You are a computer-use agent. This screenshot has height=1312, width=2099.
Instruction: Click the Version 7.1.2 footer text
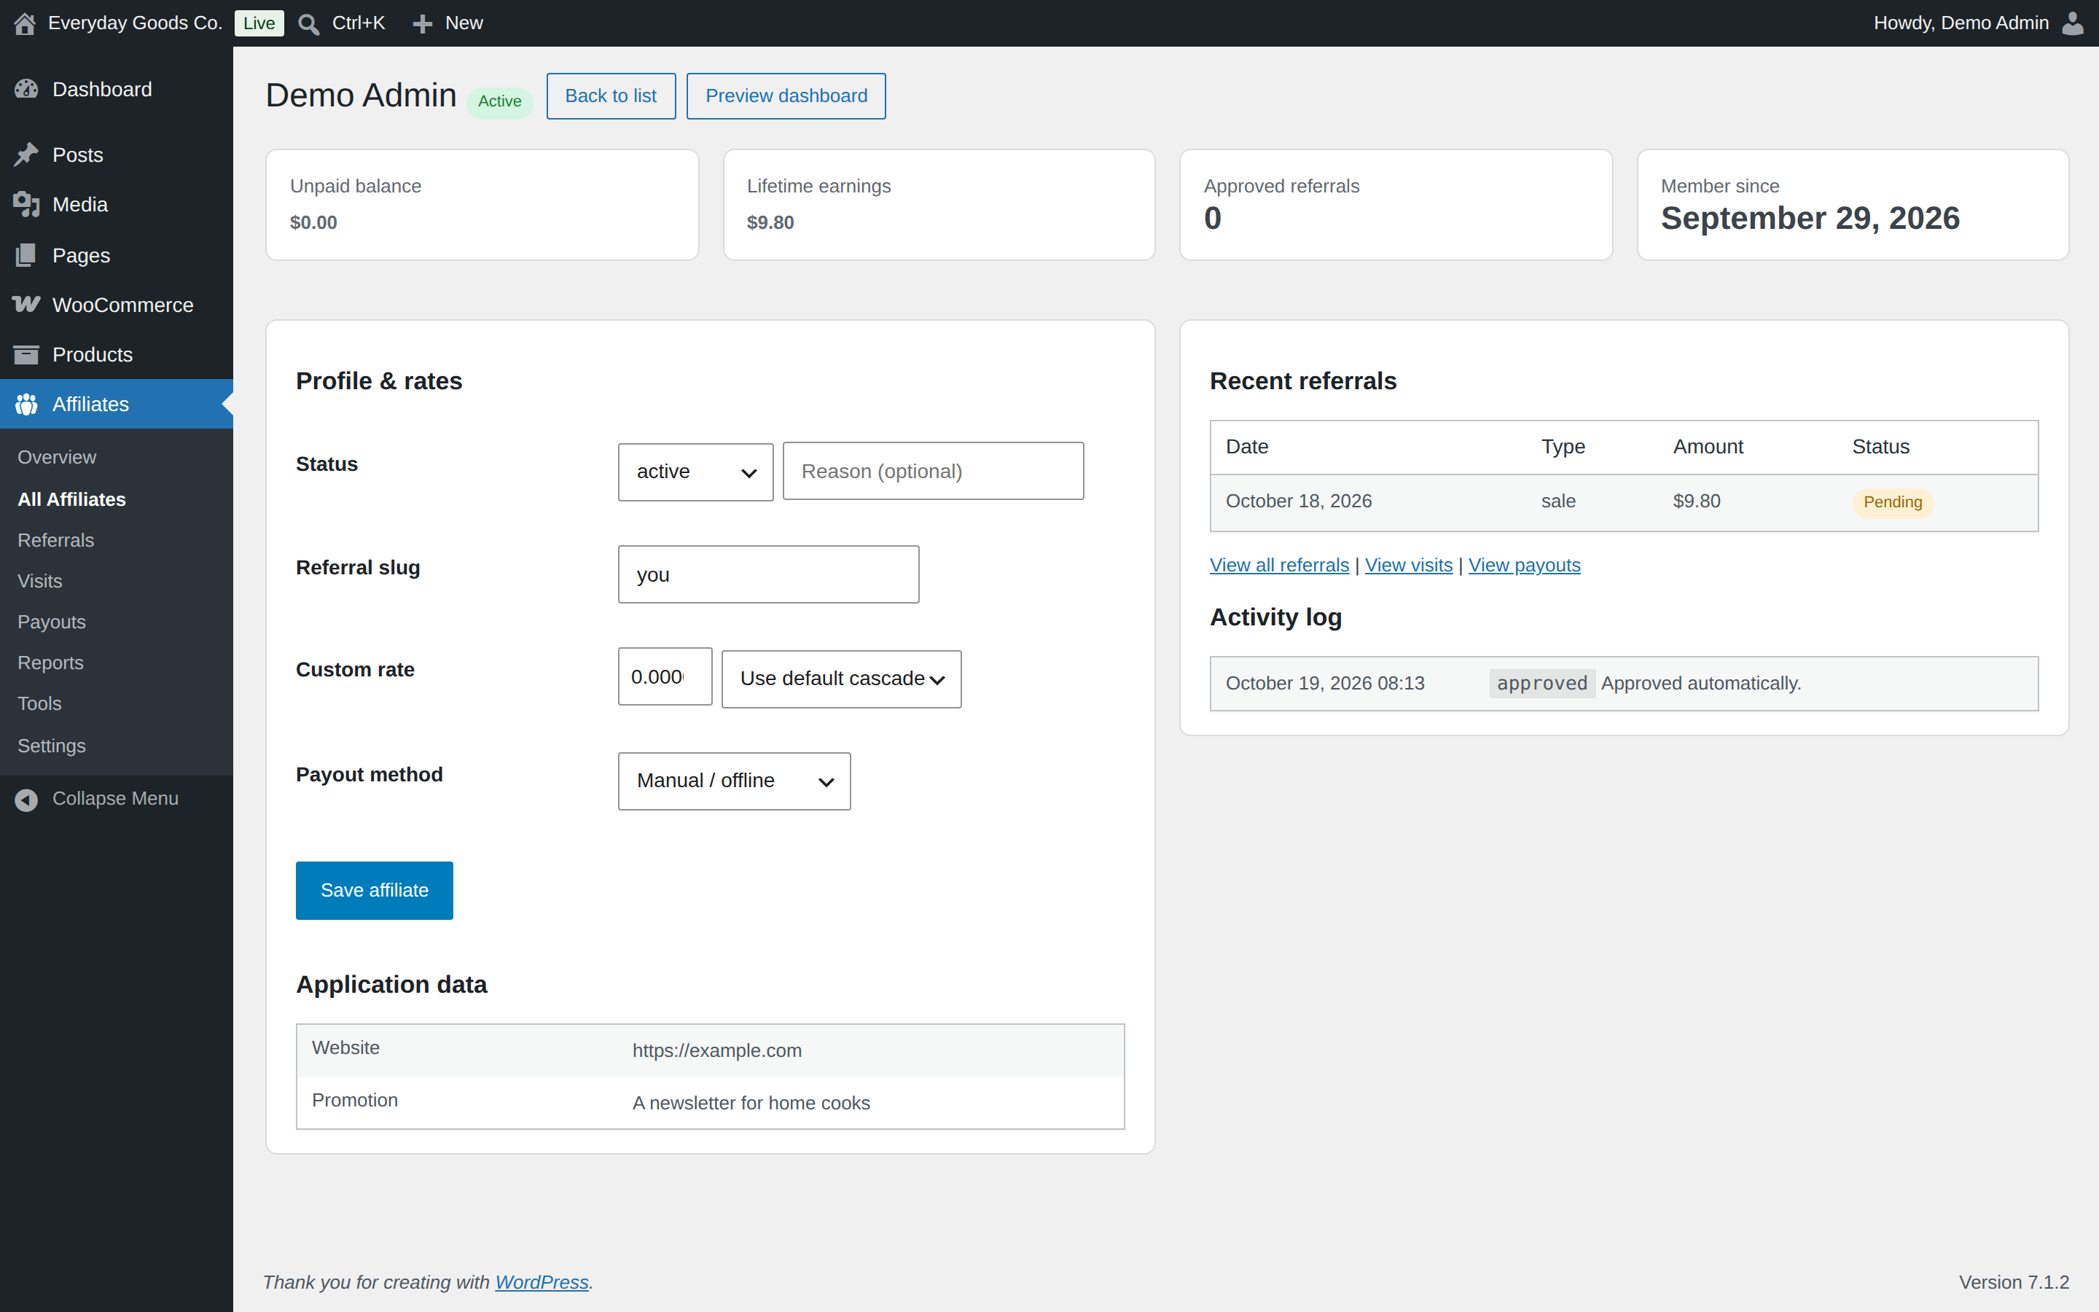[x=2014, y=1283]
